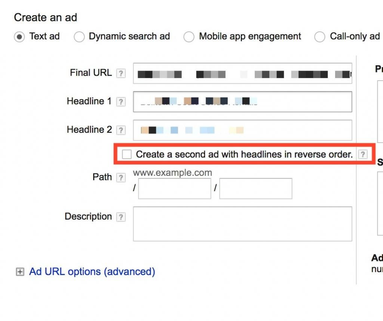Open the Path help tooltip icon
The image size is (383, 321).
click(120, 178)
